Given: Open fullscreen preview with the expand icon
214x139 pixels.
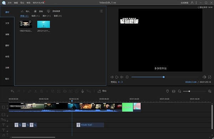Looking at the screenshot, I should click(x=210, y=77).
